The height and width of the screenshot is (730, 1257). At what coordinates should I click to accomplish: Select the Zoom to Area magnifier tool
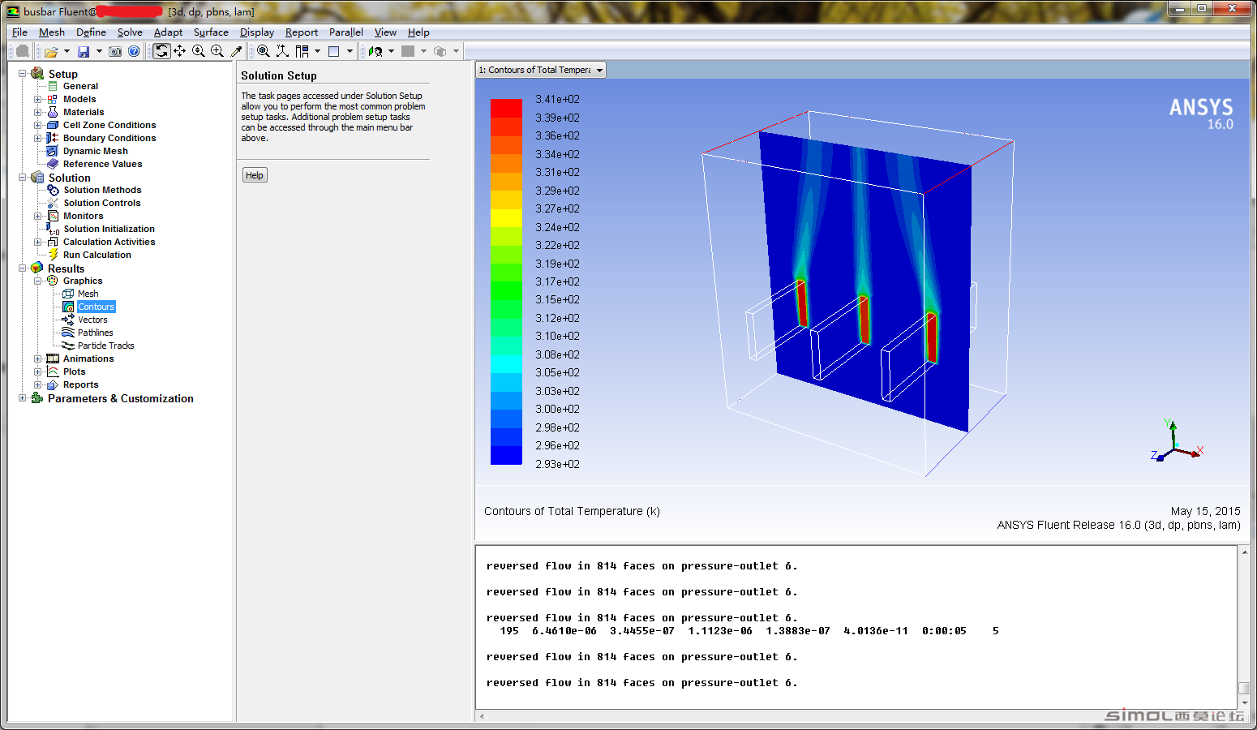click(x=217, y=51)
